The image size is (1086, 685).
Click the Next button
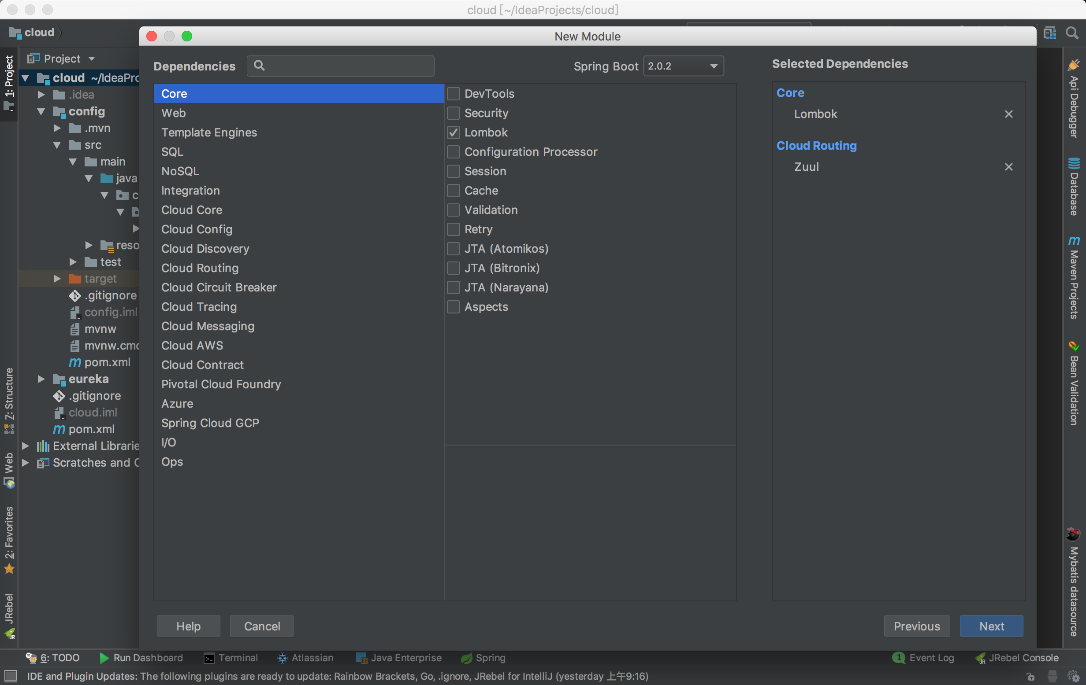pos(991,626)
